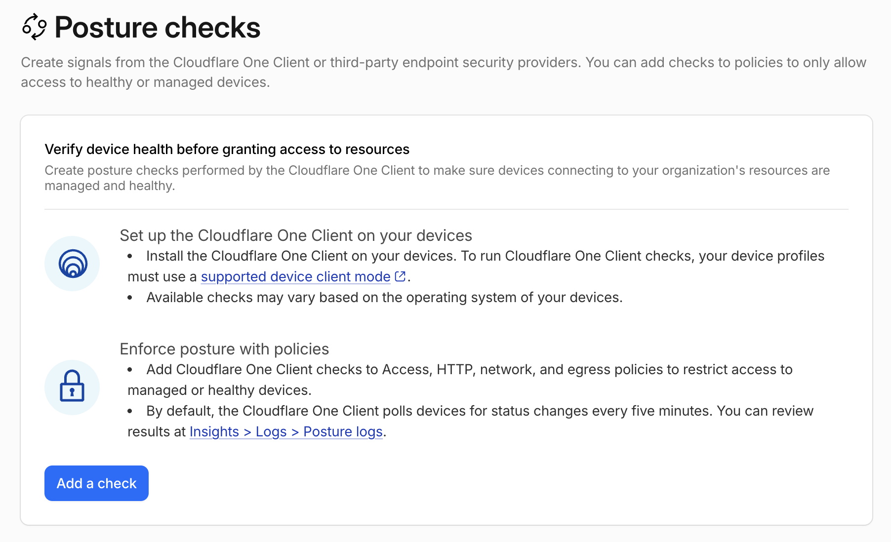The image size is (891, 542).
Task: Click the 'Create signals from the Cloudflare' description
Action: (x=444, y=72)
